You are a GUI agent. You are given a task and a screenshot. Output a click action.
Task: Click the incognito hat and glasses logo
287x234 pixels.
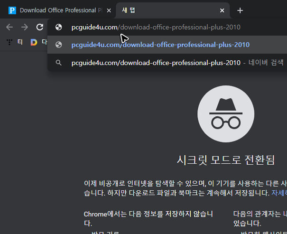pyautogui.click(x=226, y=114)
